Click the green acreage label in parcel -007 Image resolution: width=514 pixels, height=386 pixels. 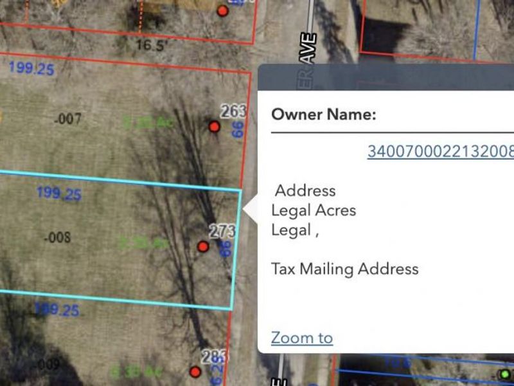click(148, 122)
